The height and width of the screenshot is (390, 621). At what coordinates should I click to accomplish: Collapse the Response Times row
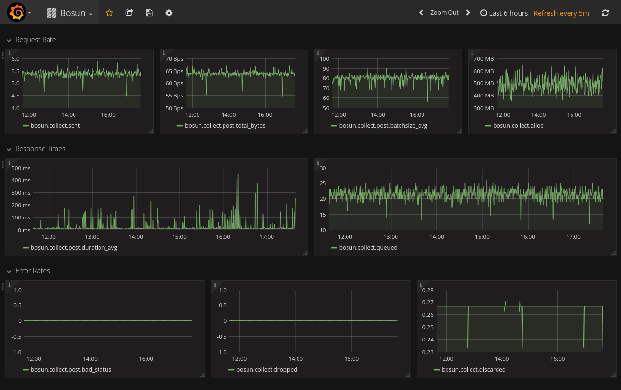click(x=9, y=149)
